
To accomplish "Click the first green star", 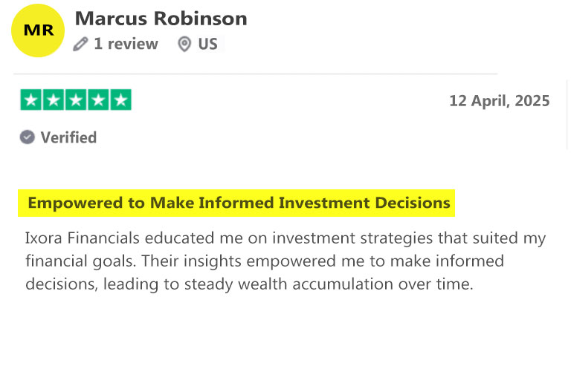I will point(31,99).
